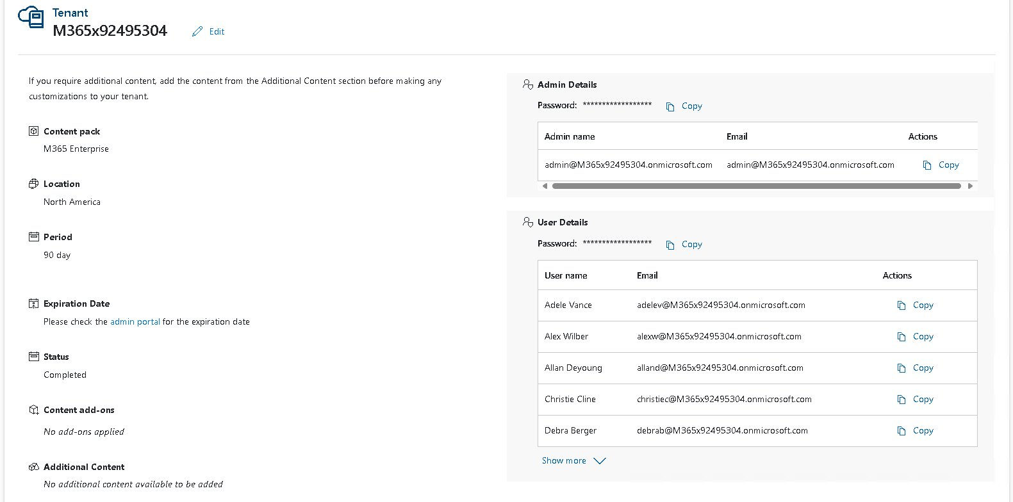Screen dimensions: 1013x502
Task: Expand user list with Show more
Action: click(564, 460)
